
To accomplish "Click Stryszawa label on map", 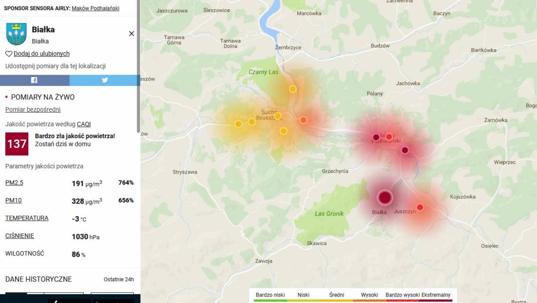I will 185,172.
